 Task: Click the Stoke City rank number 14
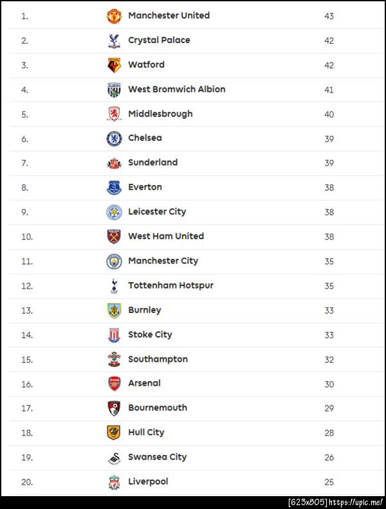26,335
